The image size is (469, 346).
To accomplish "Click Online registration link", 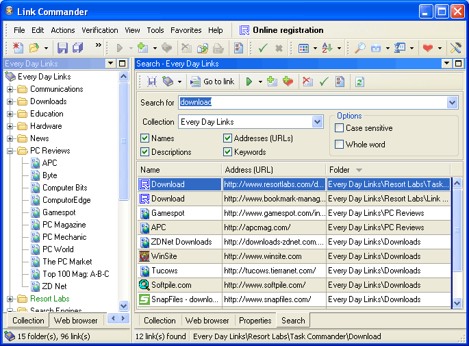I will [288, 30].
